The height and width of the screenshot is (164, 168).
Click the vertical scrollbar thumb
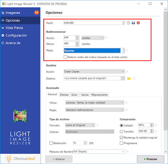(x=165, y=71)
